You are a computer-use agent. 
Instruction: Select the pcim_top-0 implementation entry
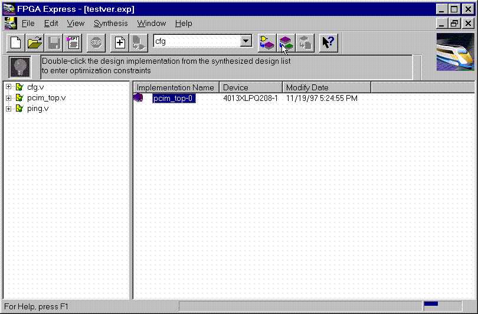[x=173, y=99]
